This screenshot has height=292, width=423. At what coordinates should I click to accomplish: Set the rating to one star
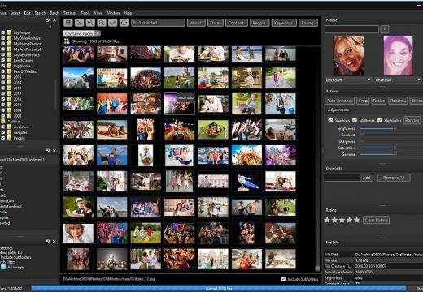(327, 220)
